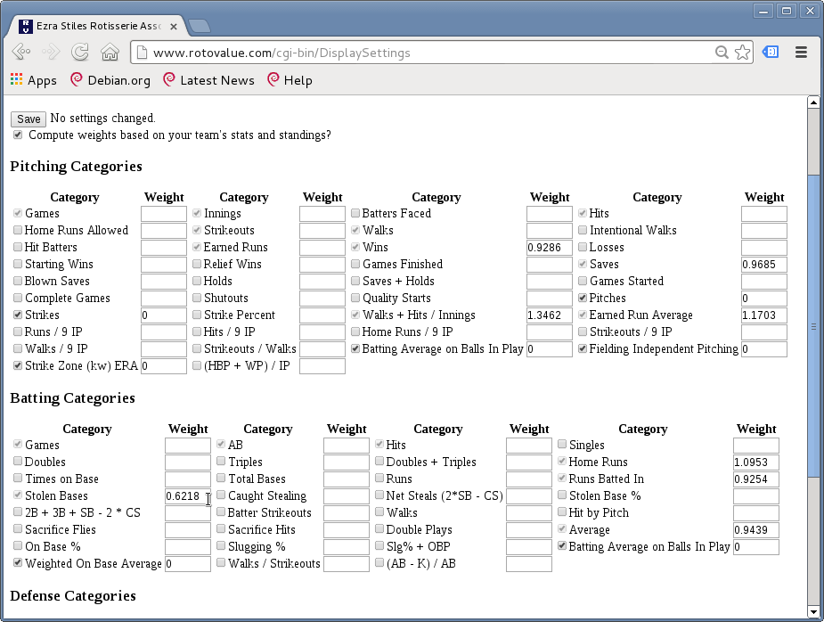
Task: Toggle compute weights from team stats checkbox
Action: (18, 135)
